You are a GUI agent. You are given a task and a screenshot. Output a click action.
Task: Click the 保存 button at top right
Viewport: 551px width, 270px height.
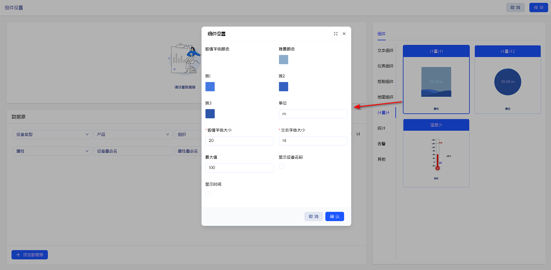[538, 7]
